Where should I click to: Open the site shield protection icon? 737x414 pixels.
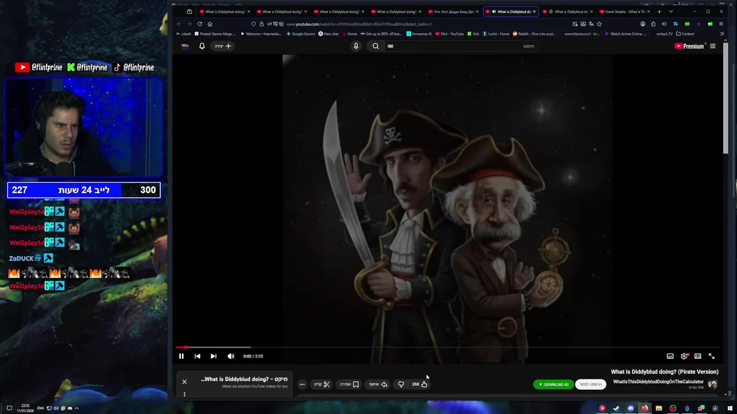(254, 24)
